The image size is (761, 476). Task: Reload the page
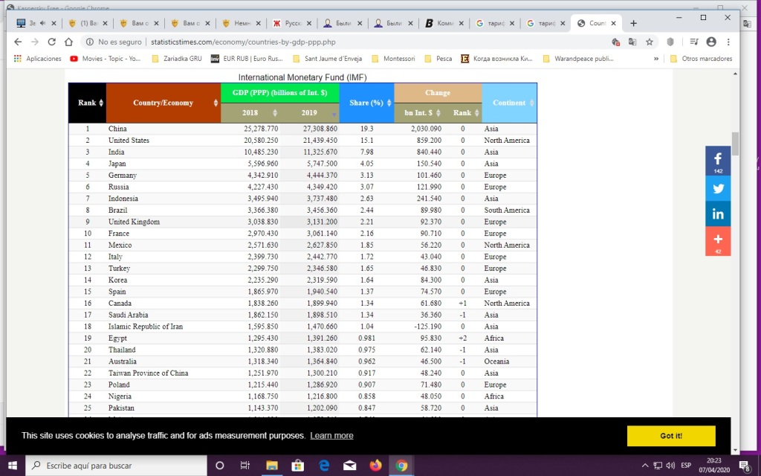click(51, 42)
